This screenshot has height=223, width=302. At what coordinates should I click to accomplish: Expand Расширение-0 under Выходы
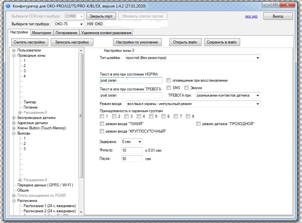[x=20, y=180]
